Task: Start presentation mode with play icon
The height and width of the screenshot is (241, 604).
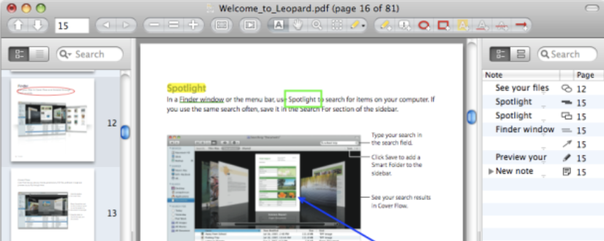Action: pos(251,25)
